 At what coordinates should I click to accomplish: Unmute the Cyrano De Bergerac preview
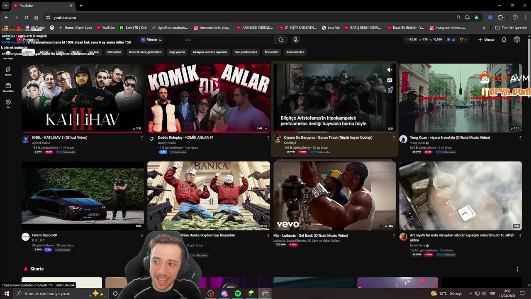pyautogui.click(x=390, y=70)
